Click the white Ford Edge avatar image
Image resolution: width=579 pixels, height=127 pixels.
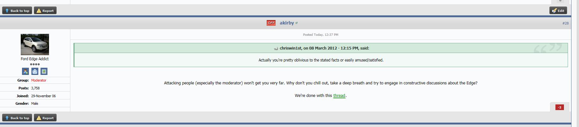[35, 45]
